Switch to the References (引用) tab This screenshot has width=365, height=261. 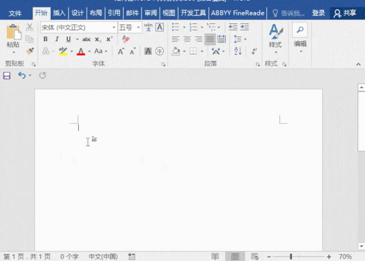(x=114, y=13)
